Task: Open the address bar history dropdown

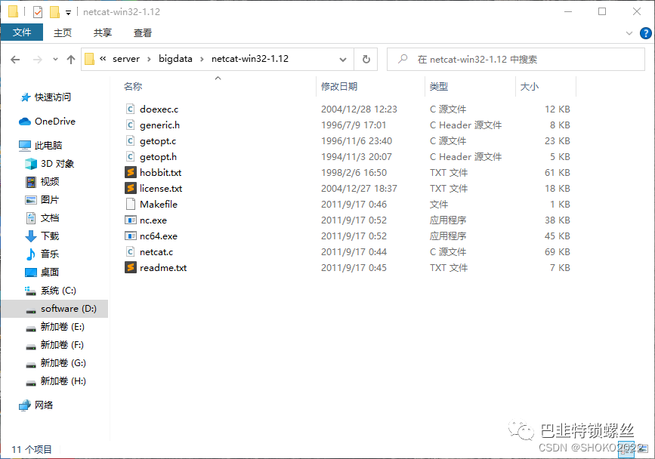Action: click(x=343, y=59)
